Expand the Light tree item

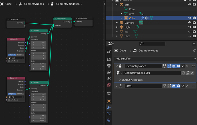tap(117, 27)
